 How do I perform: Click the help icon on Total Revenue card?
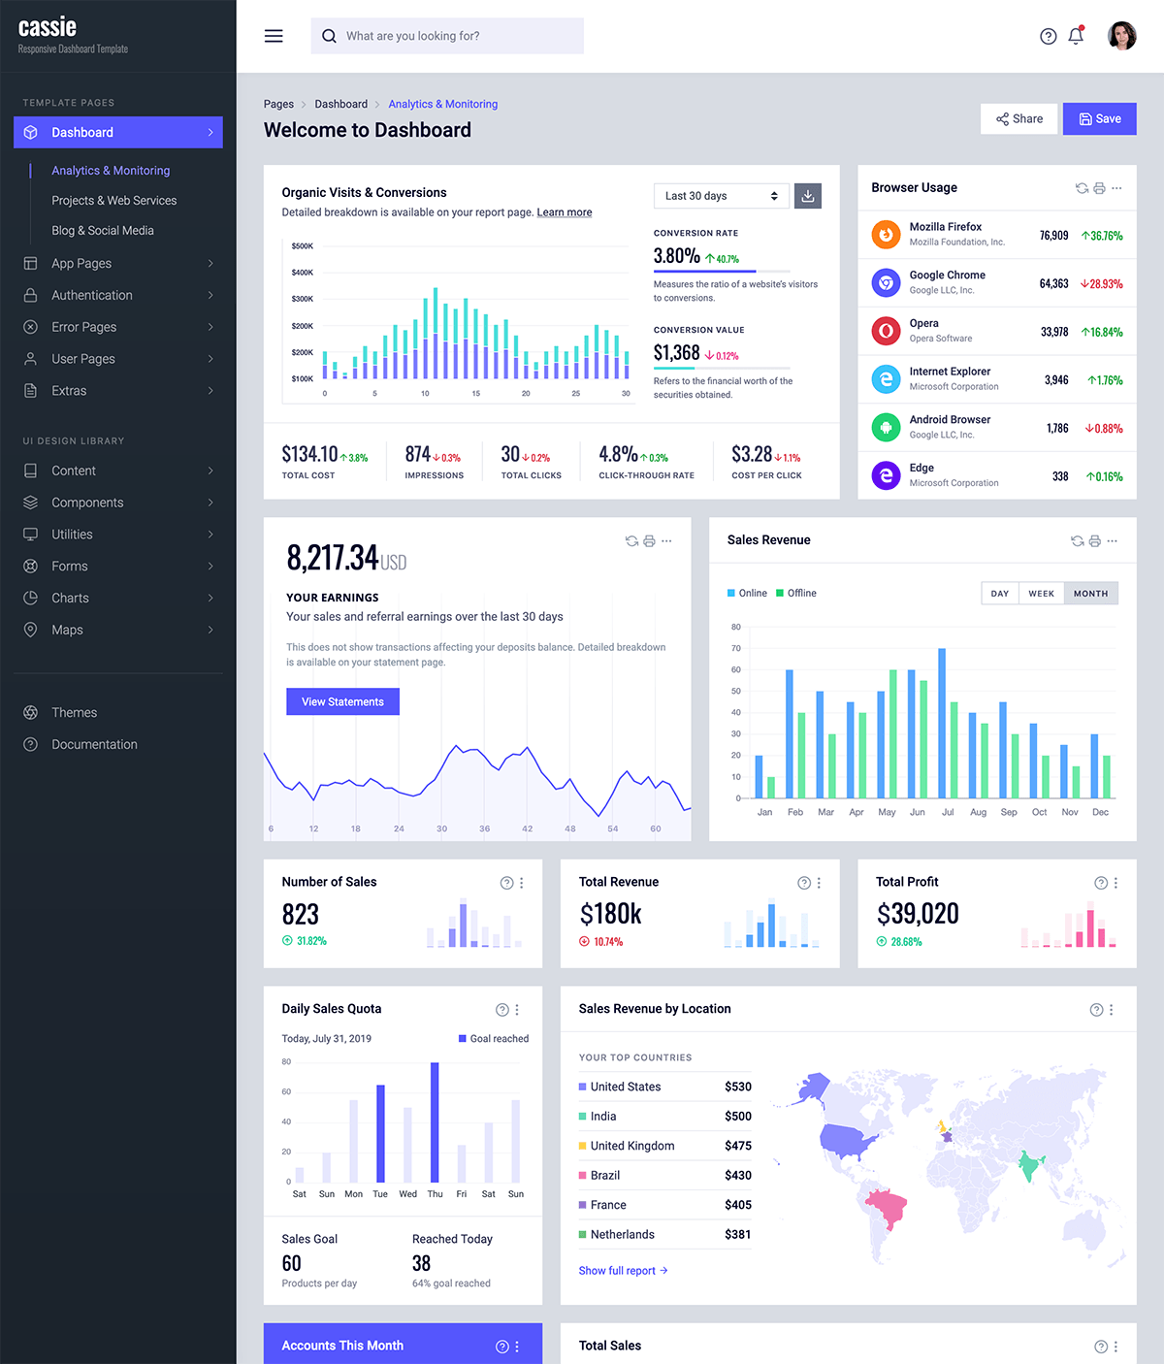click(x=803, y=883)
